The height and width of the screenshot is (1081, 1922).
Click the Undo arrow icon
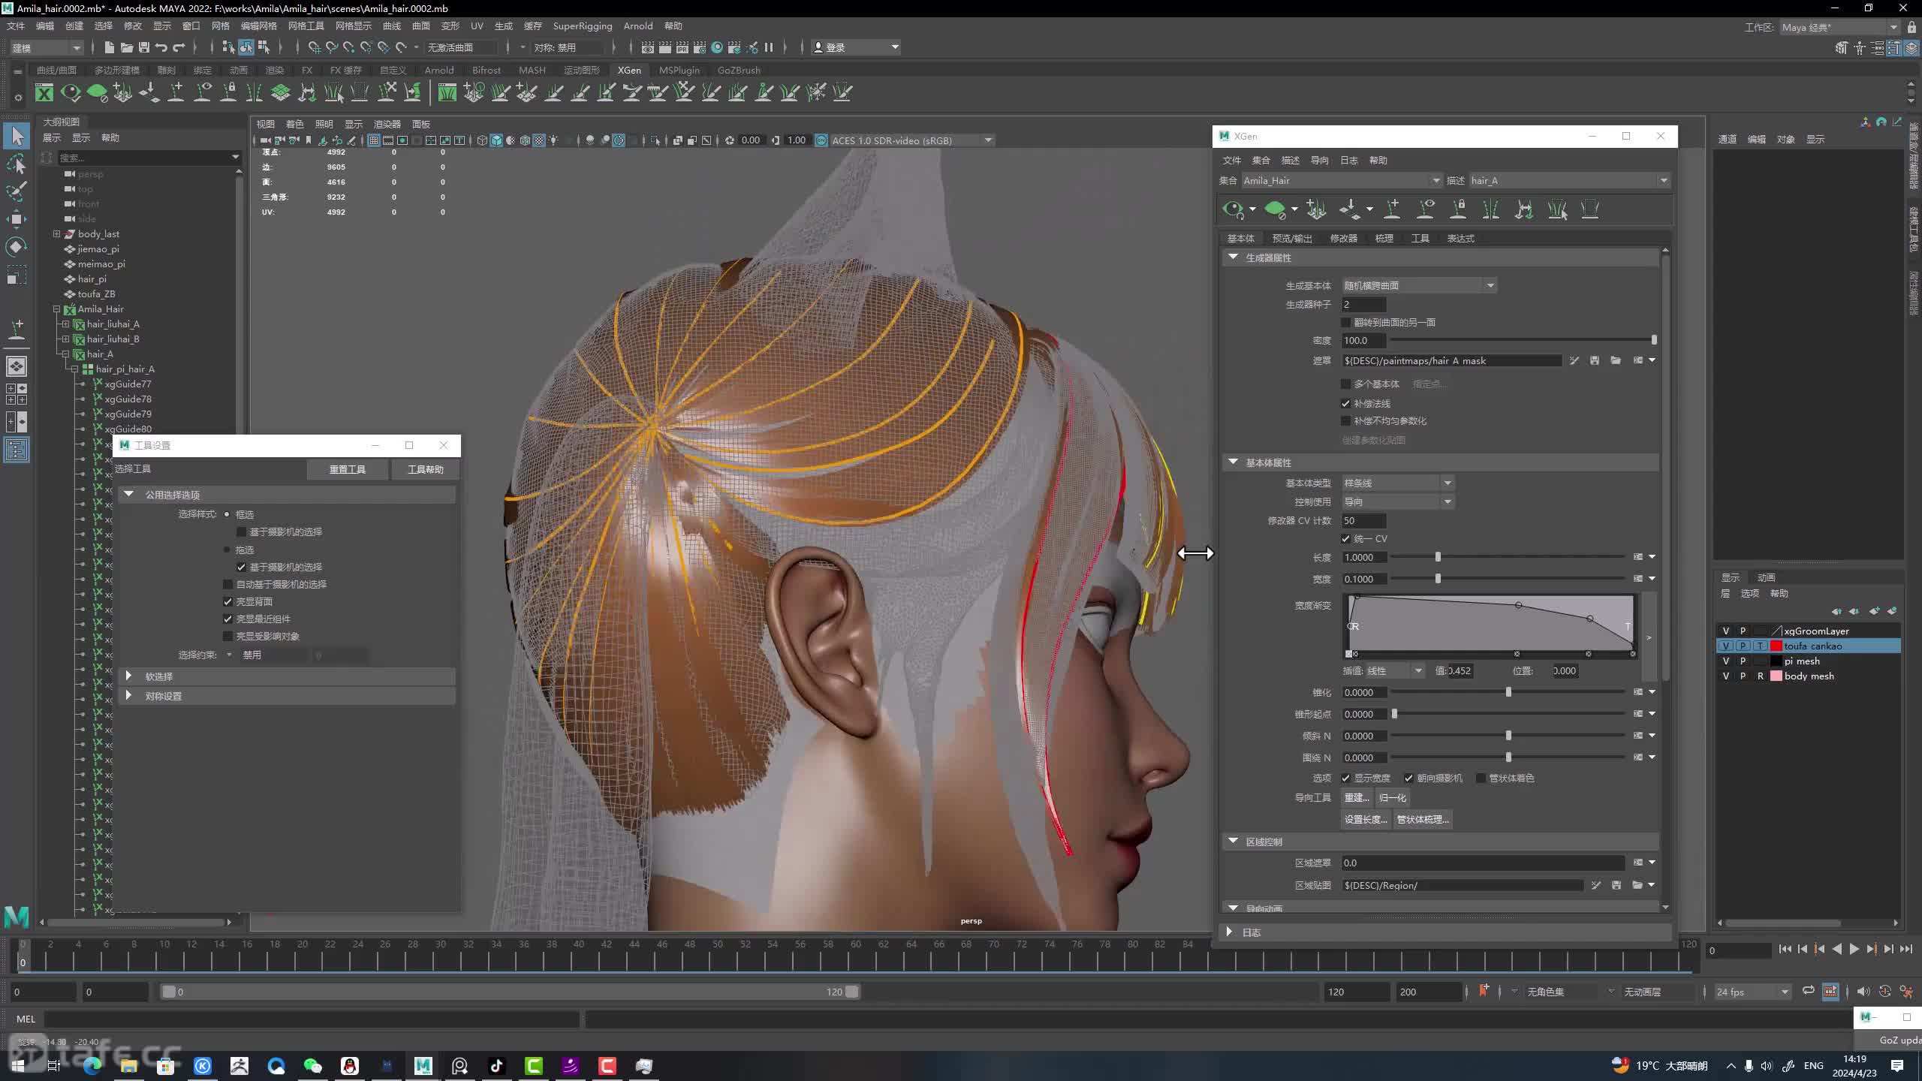(x=161, y=47)
